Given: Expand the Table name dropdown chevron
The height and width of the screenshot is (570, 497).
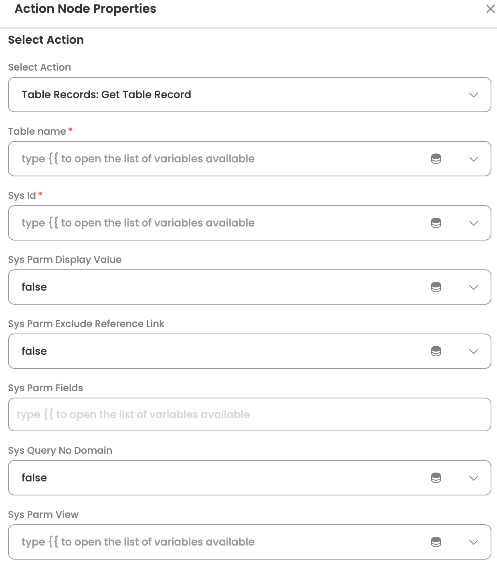Looking at the screenshot, I should pos(474,159).
